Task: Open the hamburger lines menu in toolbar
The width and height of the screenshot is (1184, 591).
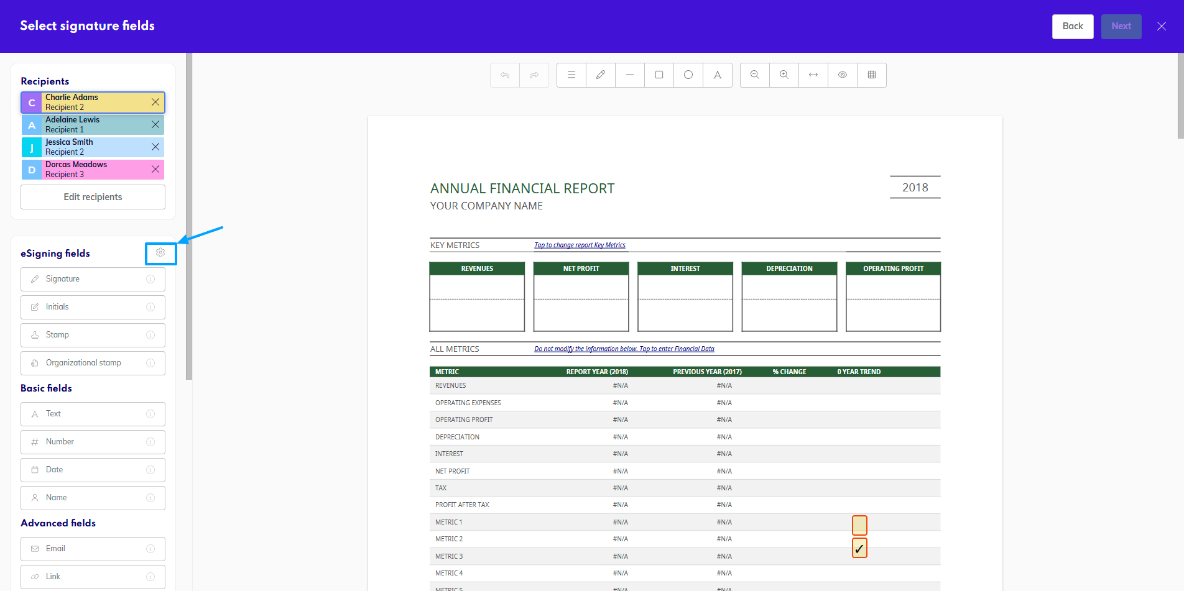Action: pos(571,75)
